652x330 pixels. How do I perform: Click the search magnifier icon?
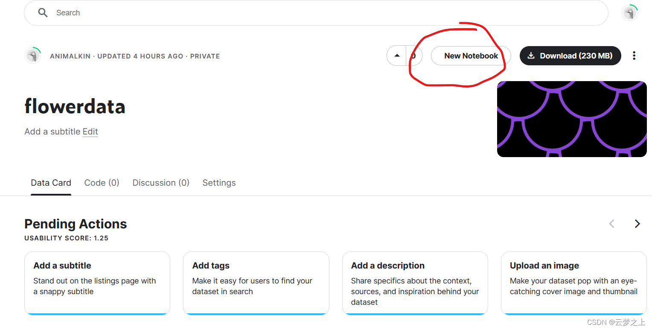43,13
